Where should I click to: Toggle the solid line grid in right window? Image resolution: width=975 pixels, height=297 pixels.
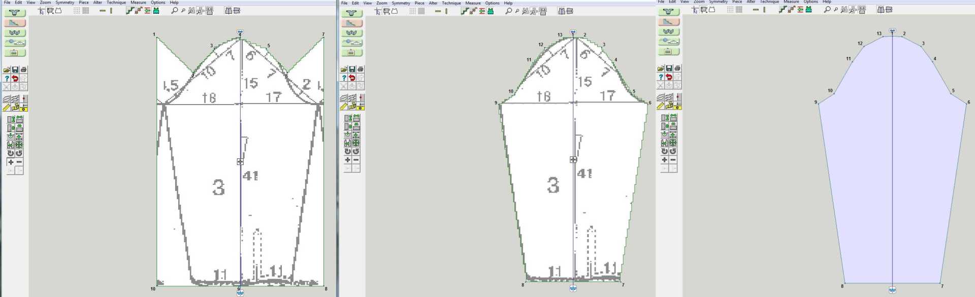click(739, 10)
